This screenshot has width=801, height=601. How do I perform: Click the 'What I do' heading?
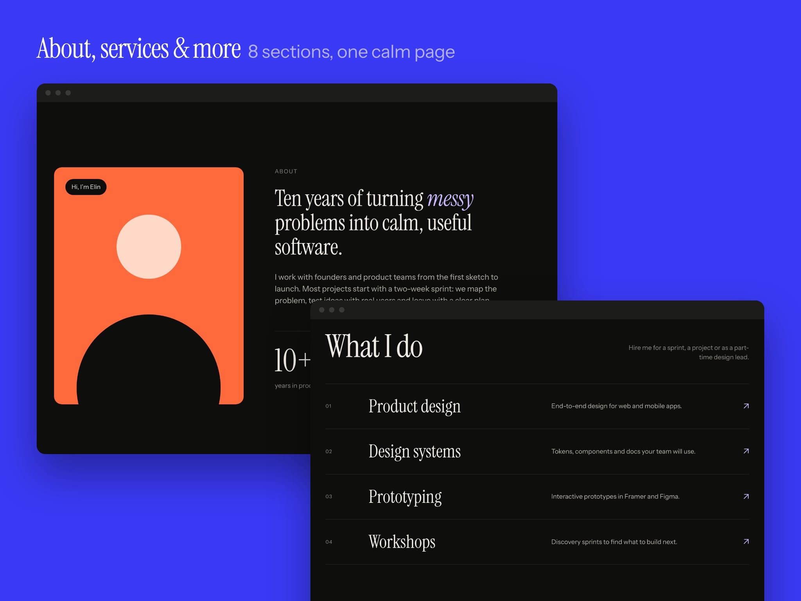(374, 346)
